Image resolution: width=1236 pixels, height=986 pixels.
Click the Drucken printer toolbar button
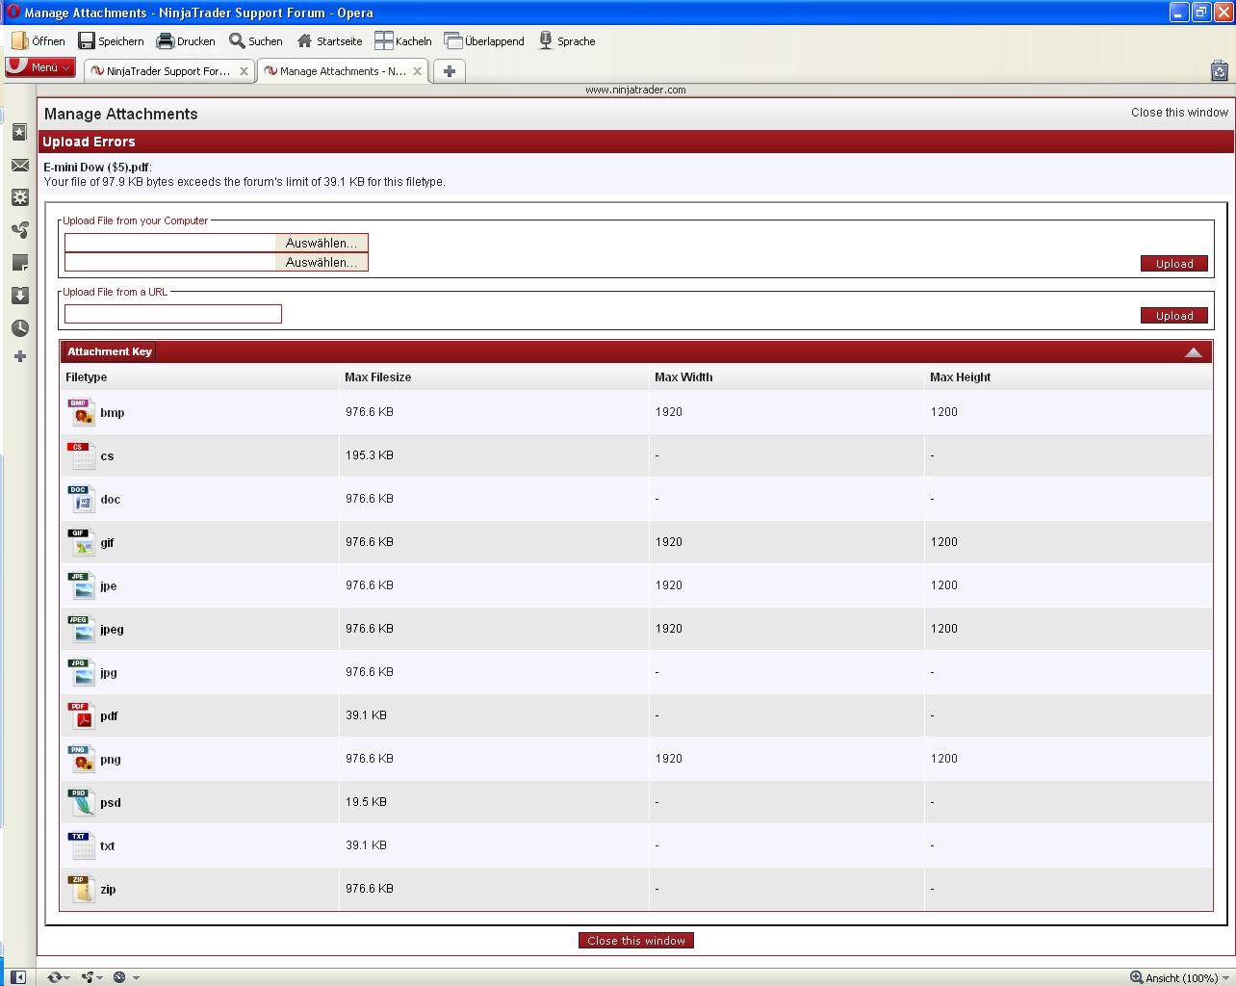point(186,41)
